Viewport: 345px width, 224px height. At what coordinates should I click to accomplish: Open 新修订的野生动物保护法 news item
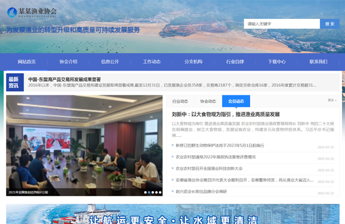click(x=220, y=145)
